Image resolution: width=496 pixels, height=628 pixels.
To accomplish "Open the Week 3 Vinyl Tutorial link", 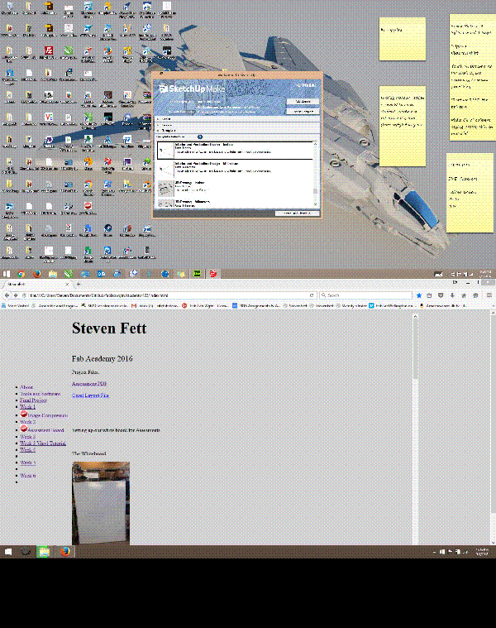I will [x=43, y=443].
